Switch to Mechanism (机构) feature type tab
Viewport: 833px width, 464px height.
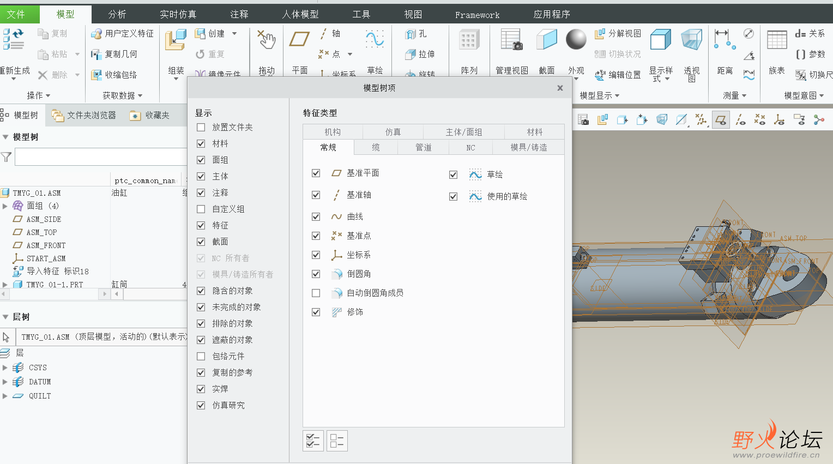coord(333,132)
